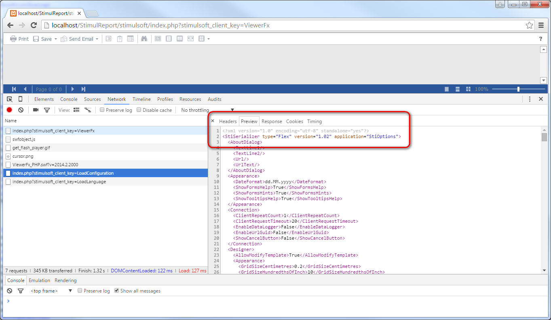Click the Save button in the viewer toolbar
The height and width of the screenshot is (320, 551).
tap(42, 39)
